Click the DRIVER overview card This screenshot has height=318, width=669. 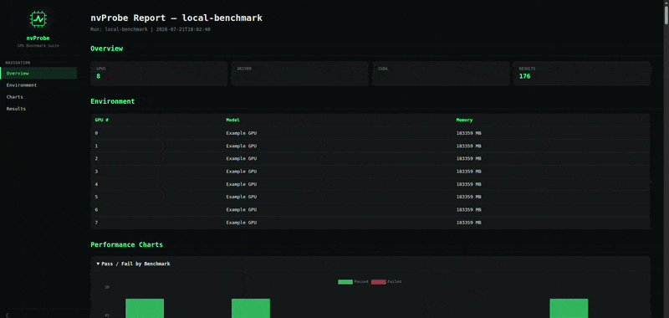(300, 74)
